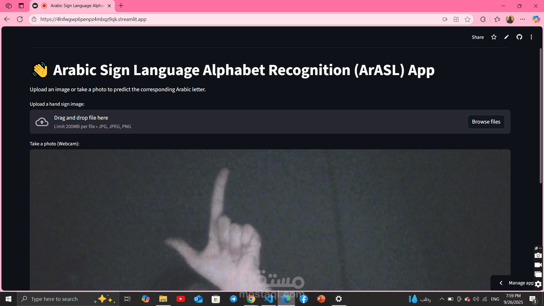Open a new browser tab
Viewport: 544px width, 306px height.
click(x=121, y=6)
